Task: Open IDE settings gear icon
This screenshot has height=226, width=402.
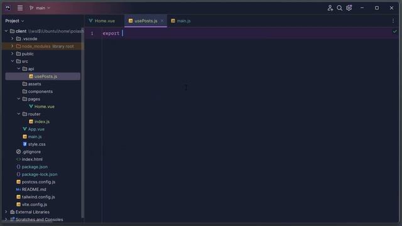Action: [x=349, y=8]
